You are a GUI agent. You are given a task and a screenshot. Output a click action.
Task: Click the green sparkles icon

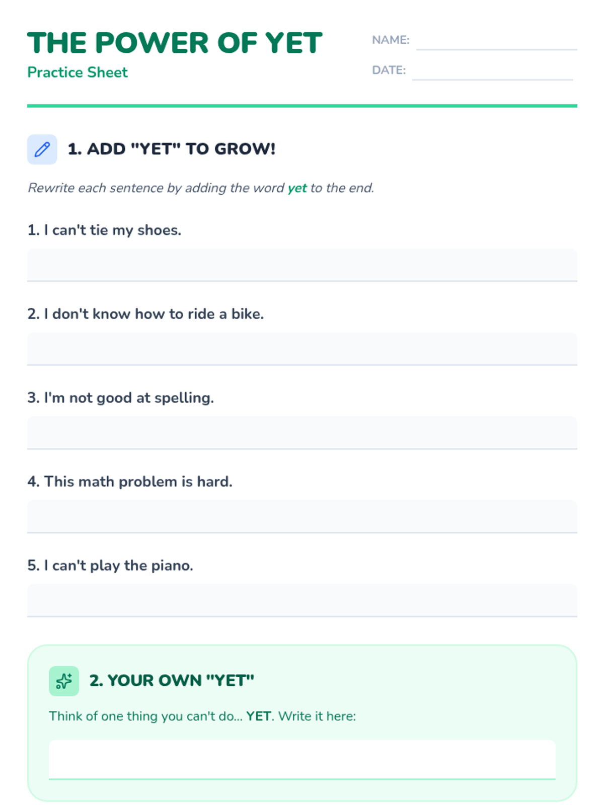coord(64,681)
